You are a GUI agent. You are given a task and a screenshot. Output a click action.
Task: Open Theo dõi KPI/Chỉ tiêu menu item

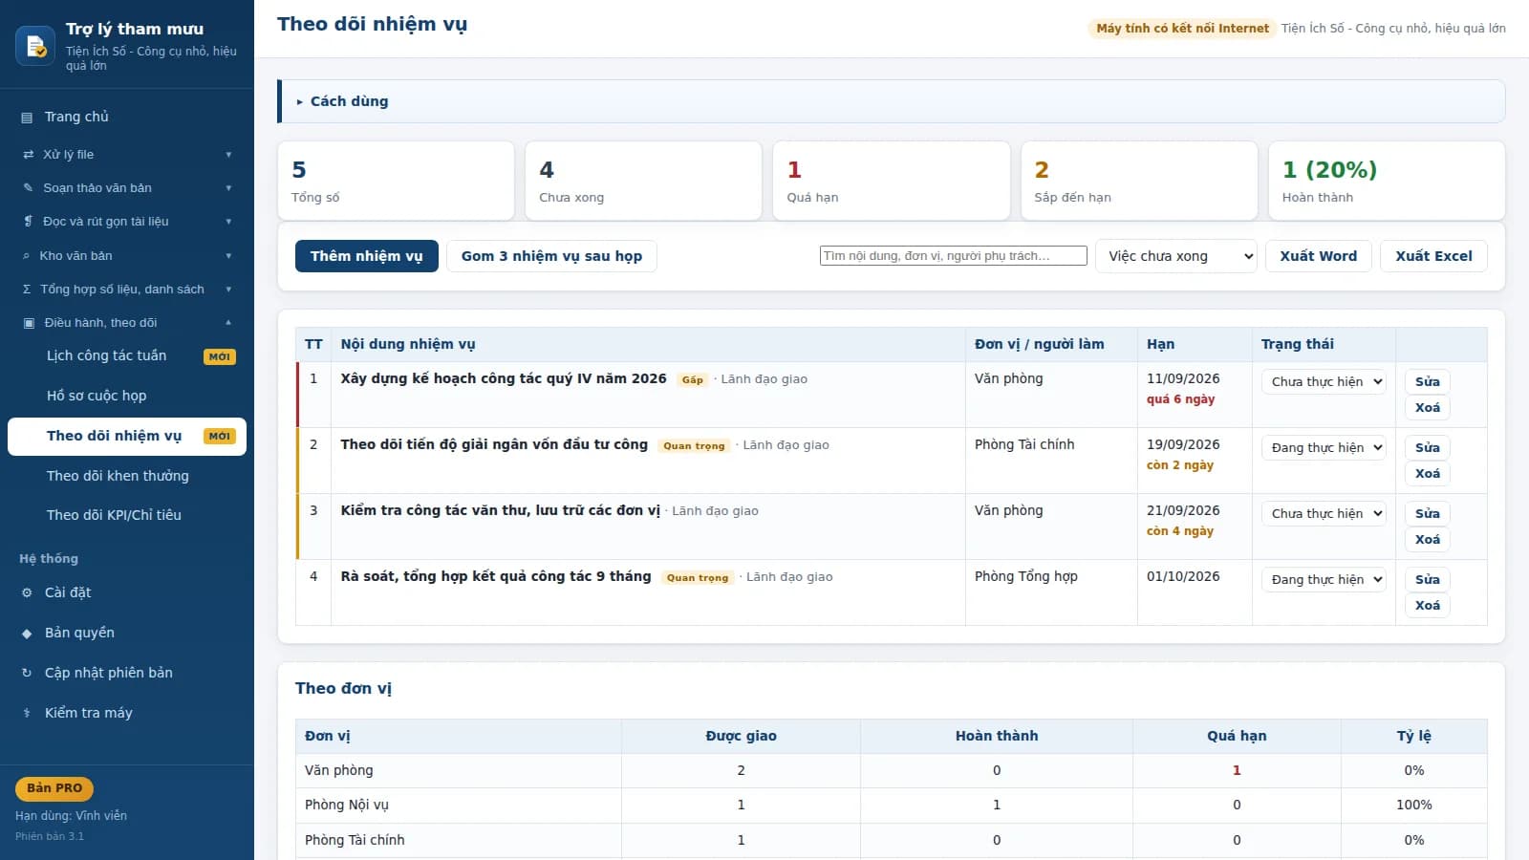pos(127,515)
